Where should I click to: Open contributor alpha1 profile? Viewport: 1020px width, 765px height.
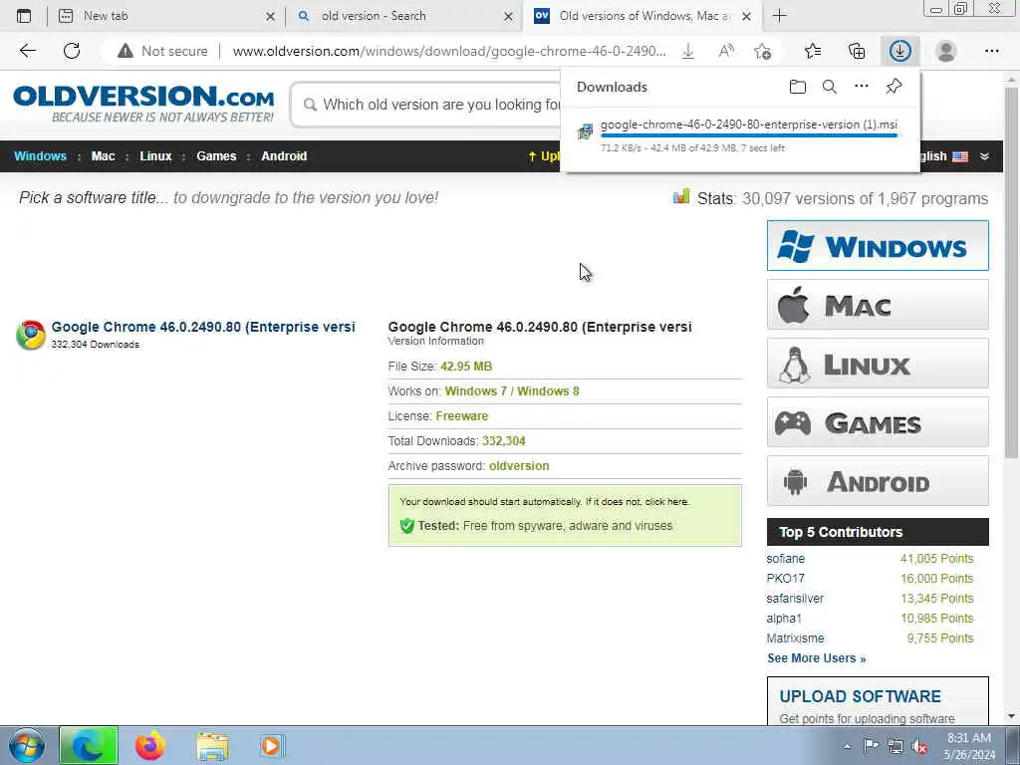coord(784,618)
